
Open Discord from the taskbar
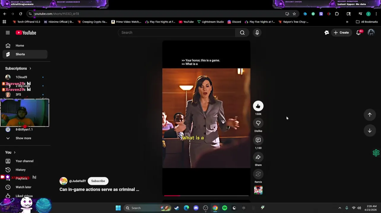(x=196, y=208)
